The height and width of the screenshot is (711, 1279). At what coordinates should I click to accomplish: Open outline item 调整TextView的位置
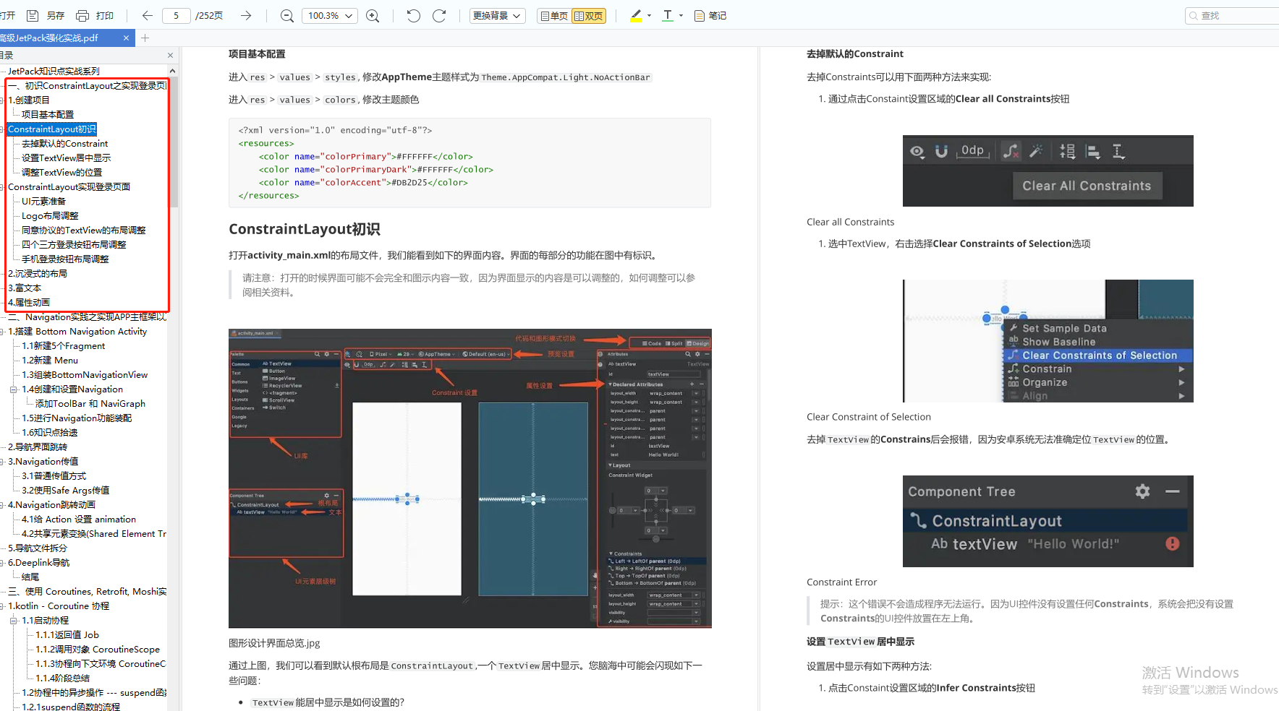[x=61, y=173]
